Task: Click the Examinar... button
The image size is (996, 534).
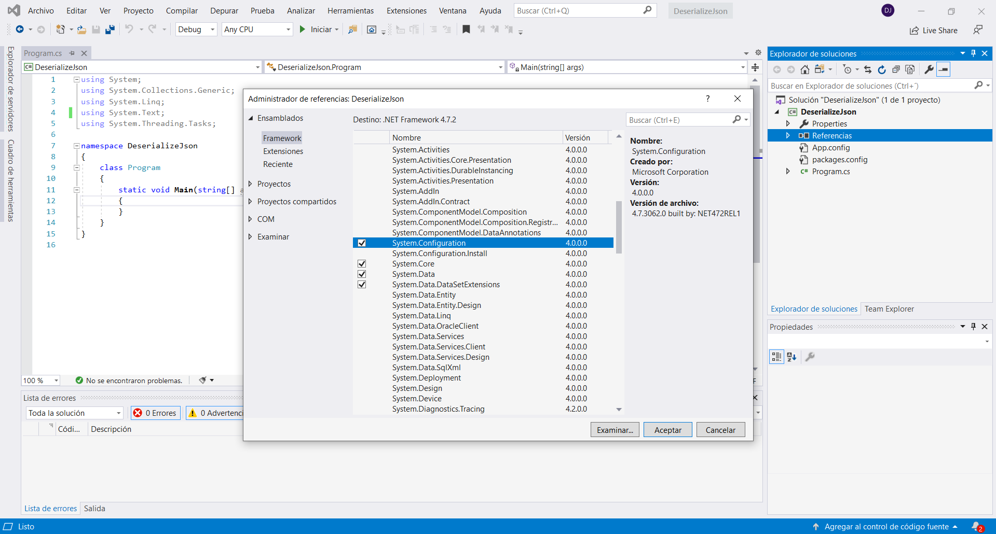Action: (x=615, y=430)
